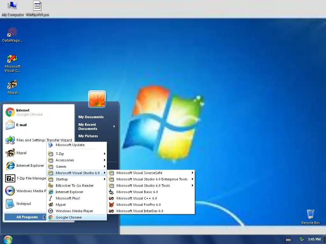The height and width of the screenshot is (244, 326).
Task: Click the Google Chrome icon in All Programs list
Action: click(x=51, y=217)
